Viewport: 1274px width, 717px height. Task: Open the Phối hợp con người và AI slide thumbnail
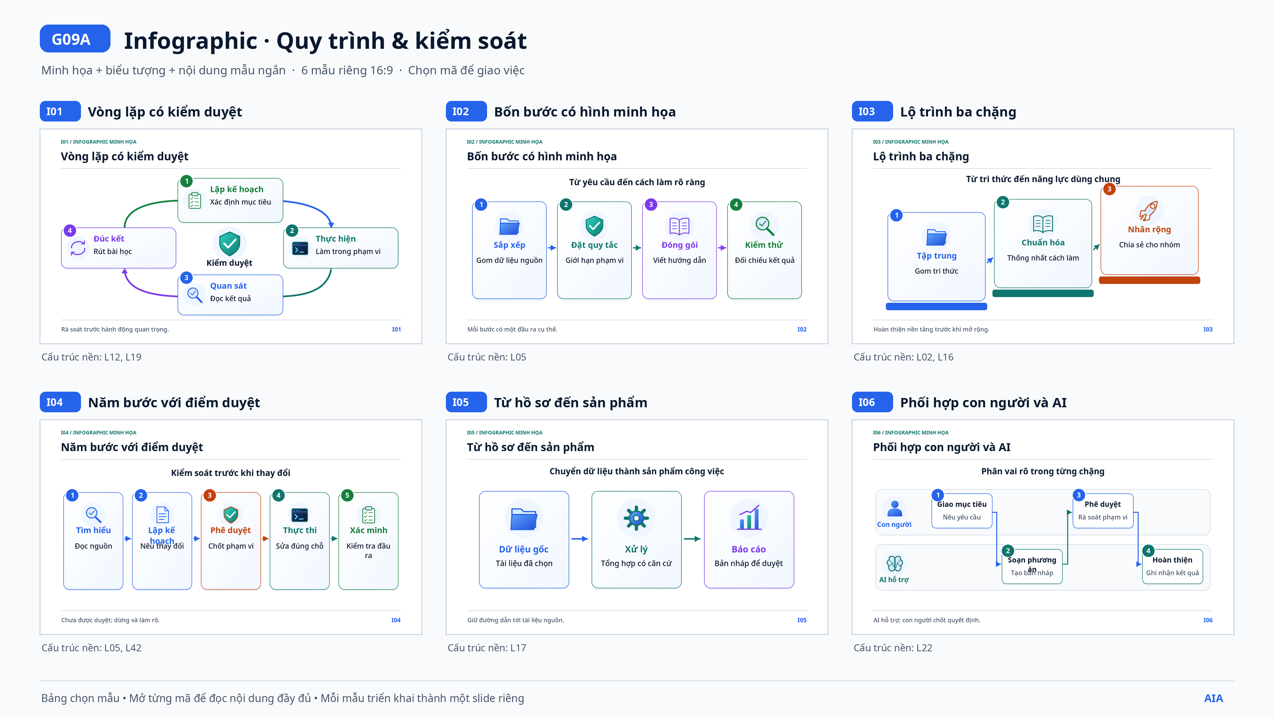click(x=1042, y=527)
